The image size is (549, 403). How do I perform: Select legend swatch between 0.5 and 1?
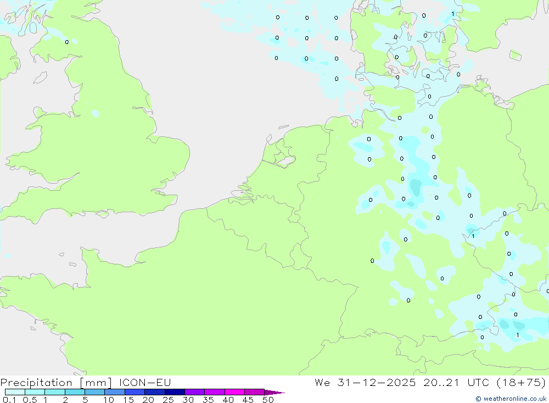35,392
